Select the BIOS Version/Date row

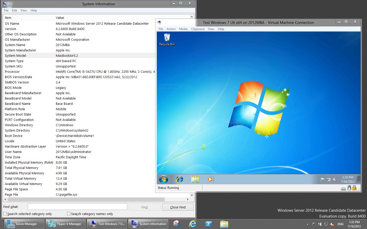pyautogui.click(x=80, y=77)
